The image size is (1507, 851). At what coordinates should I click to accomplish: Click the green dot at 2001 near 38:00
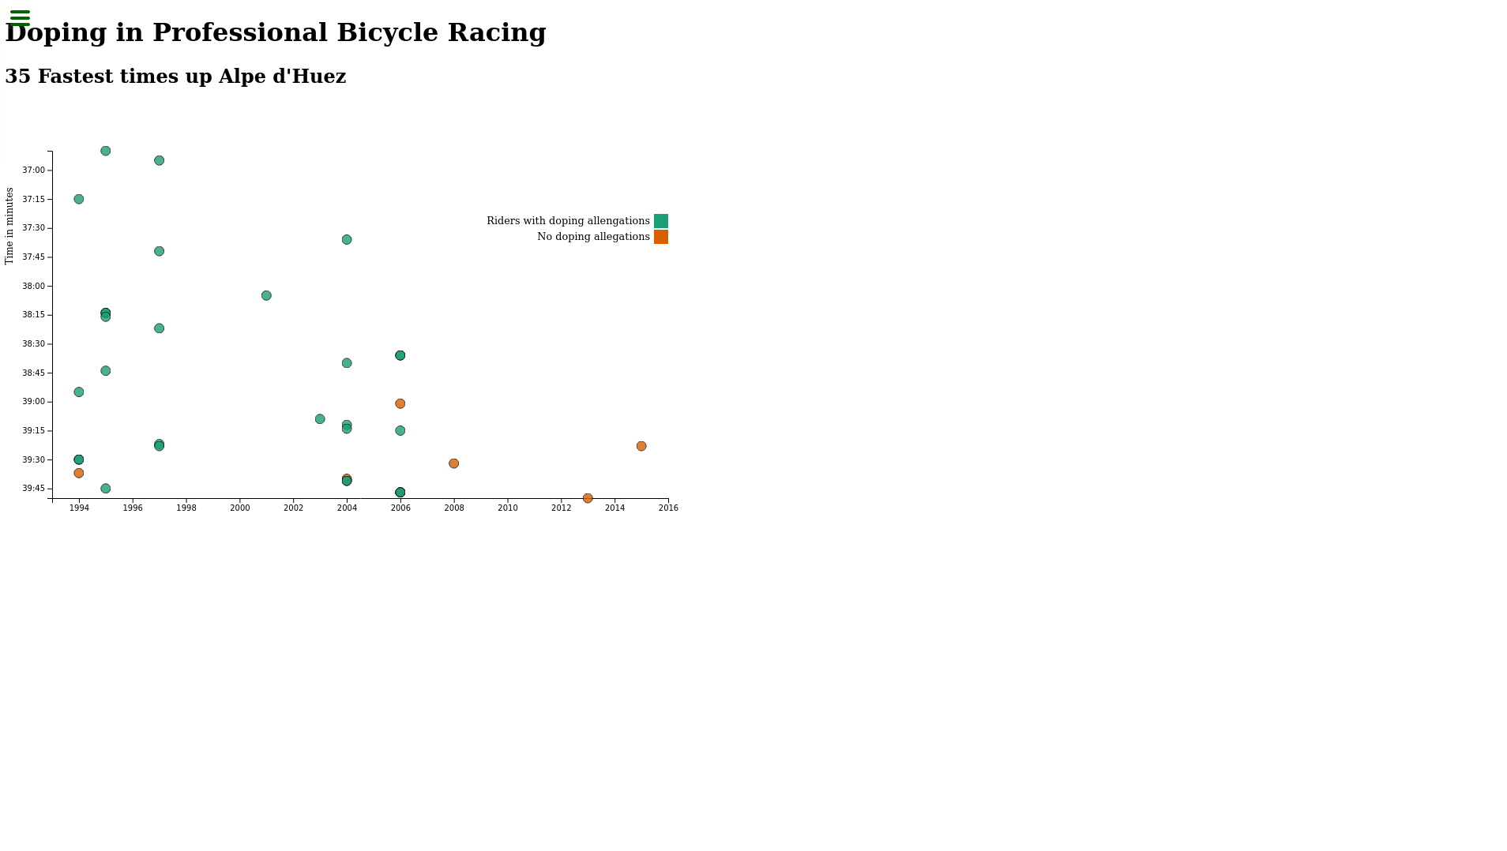coord(266,295)
